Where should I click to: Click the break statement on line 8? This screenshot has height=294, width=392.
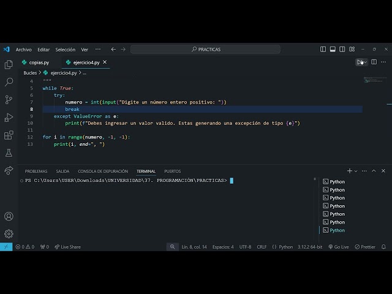click(72, 109)
